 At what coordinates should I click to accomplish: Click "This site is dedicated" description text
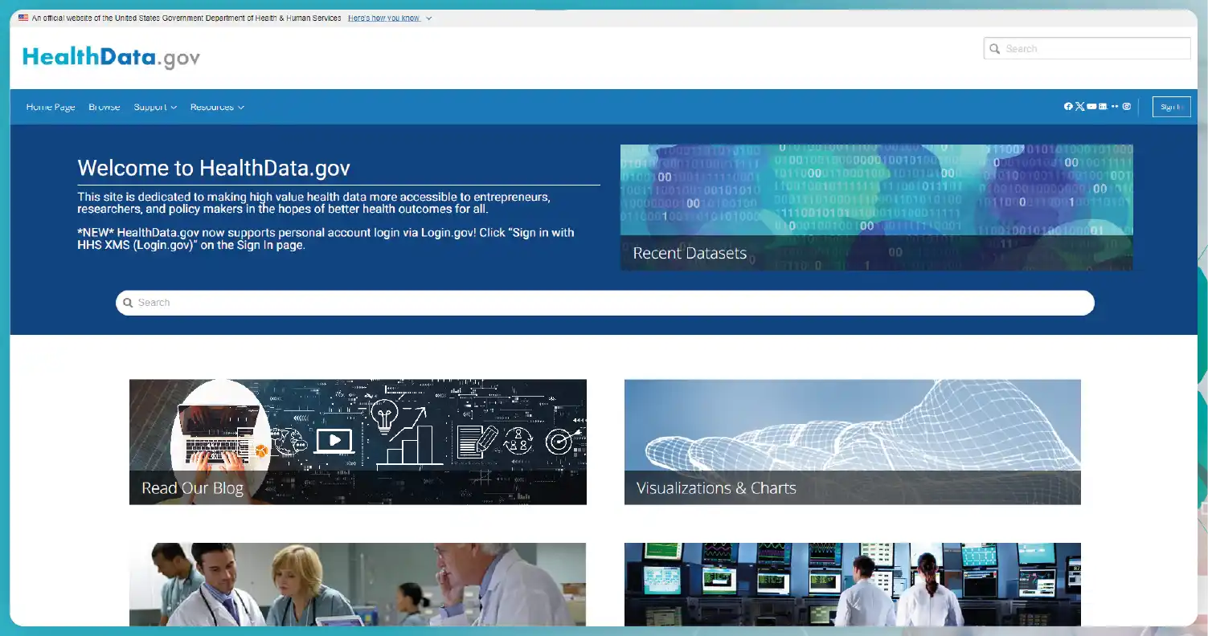314,202
